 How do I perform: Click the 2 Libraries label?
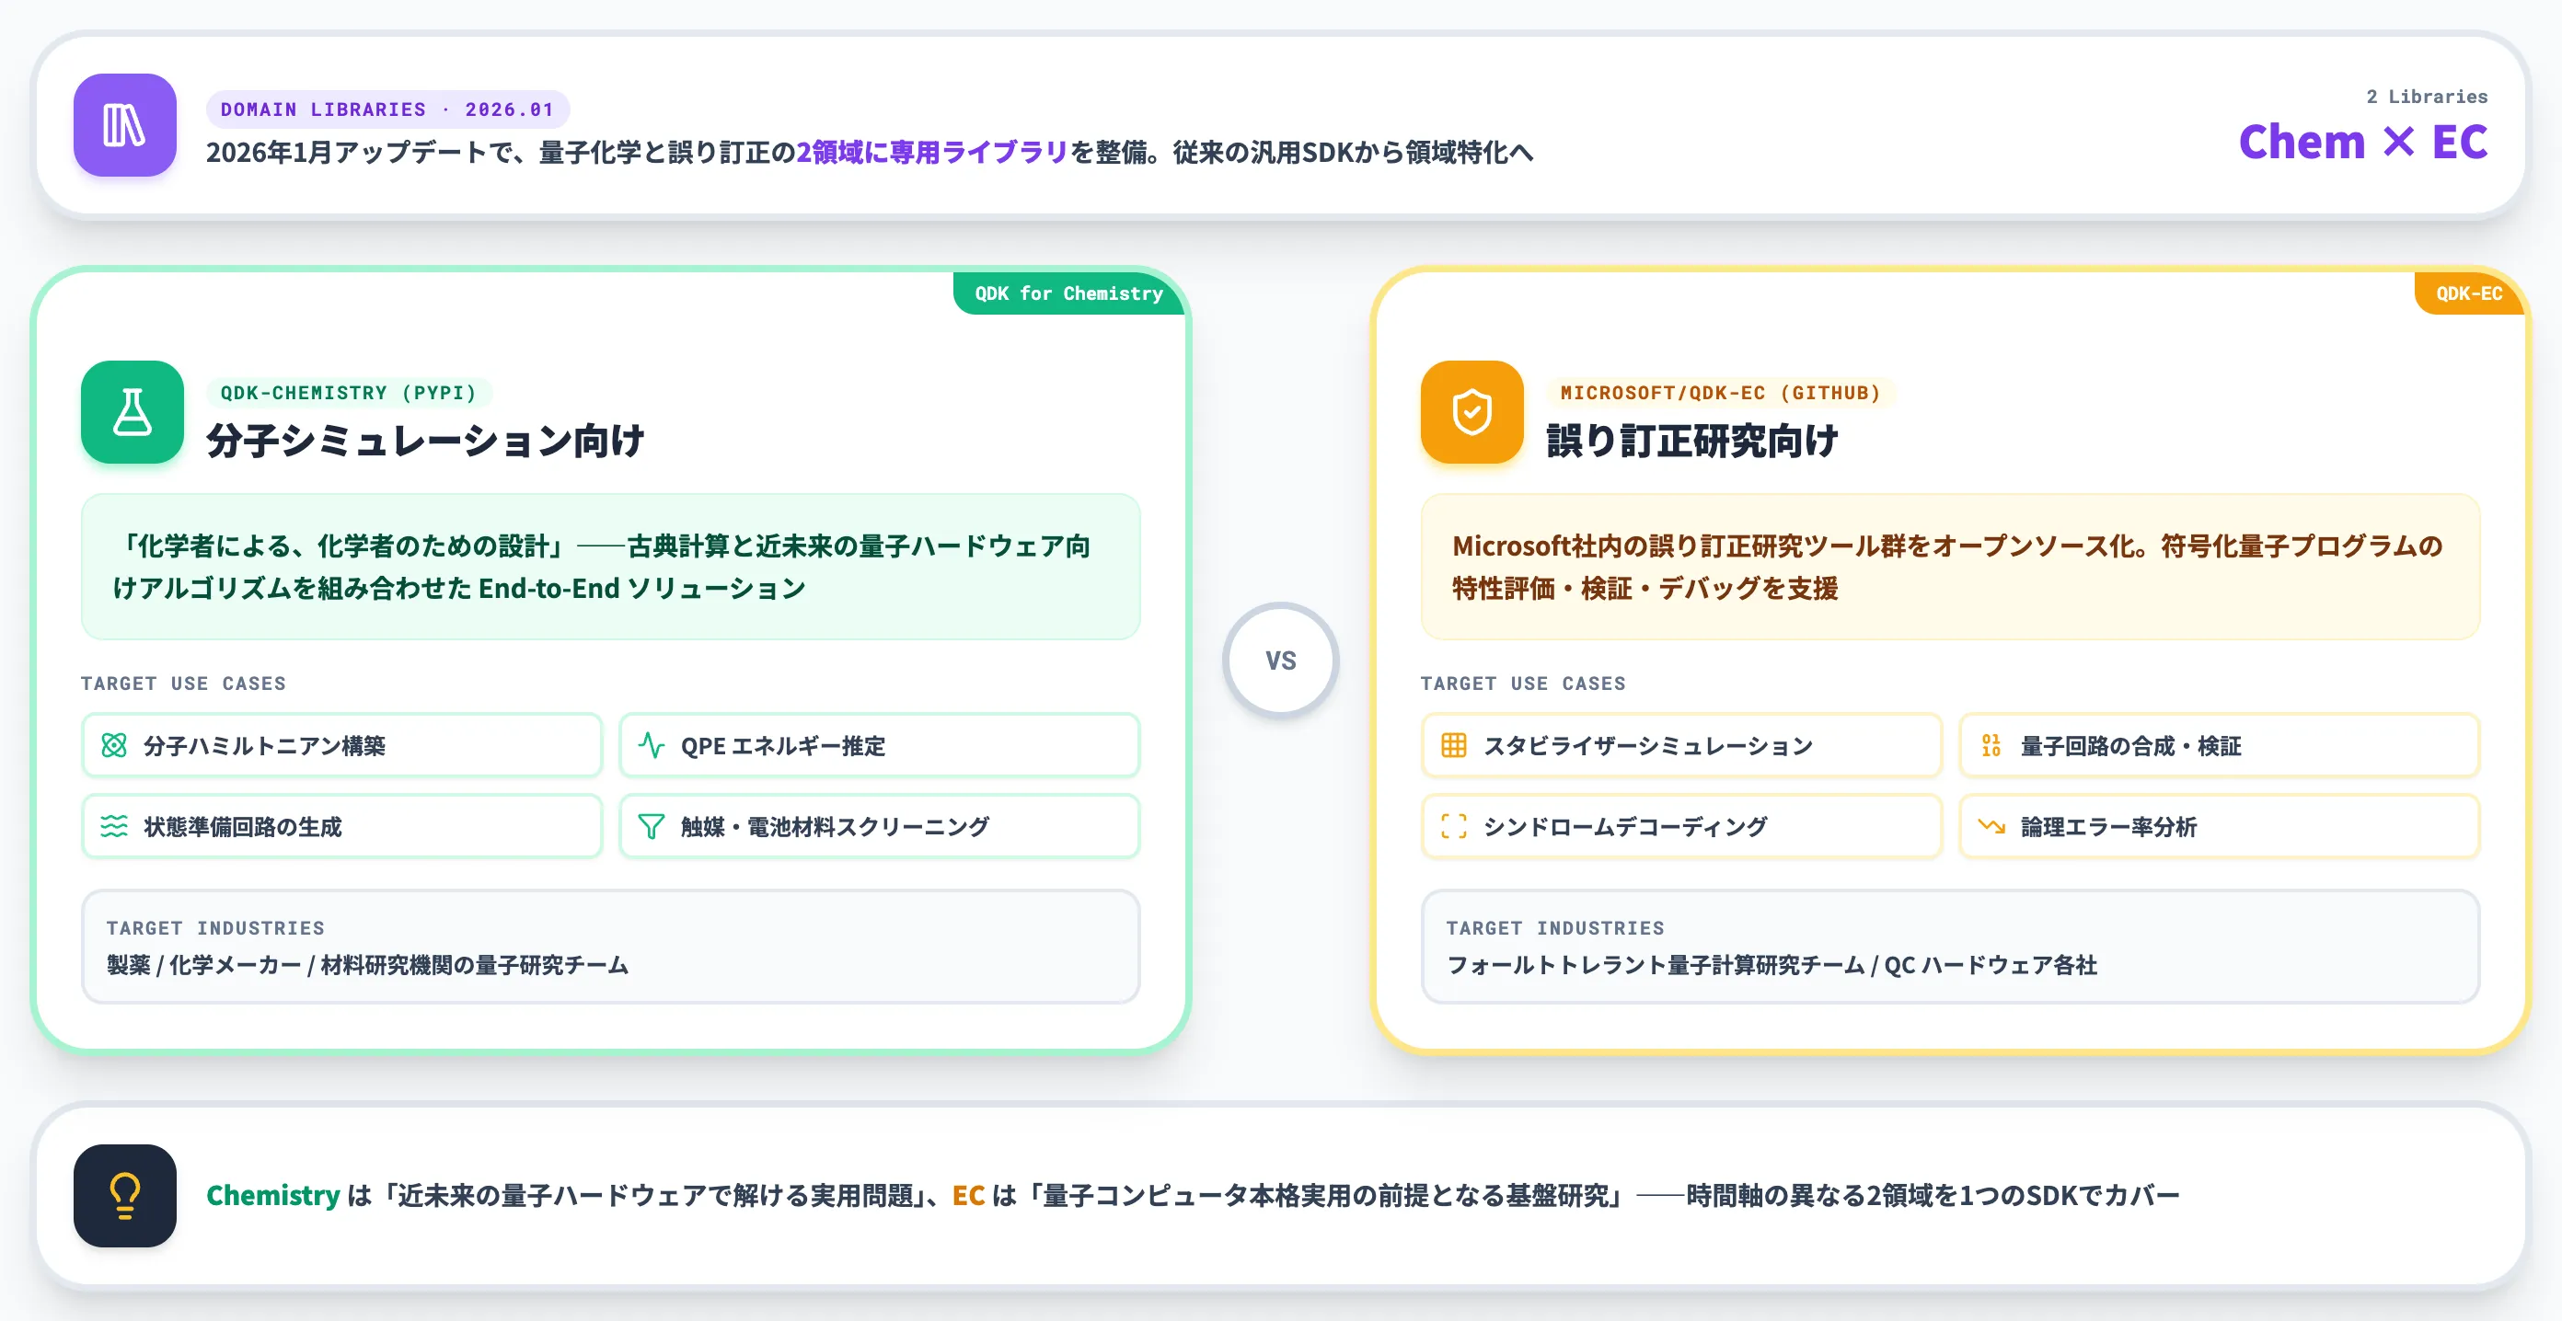pos(2427,97)
